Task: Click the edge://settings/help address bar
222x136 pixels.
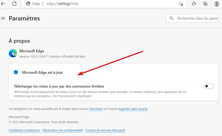Action: pyautogui.click(x=104, y=4)
